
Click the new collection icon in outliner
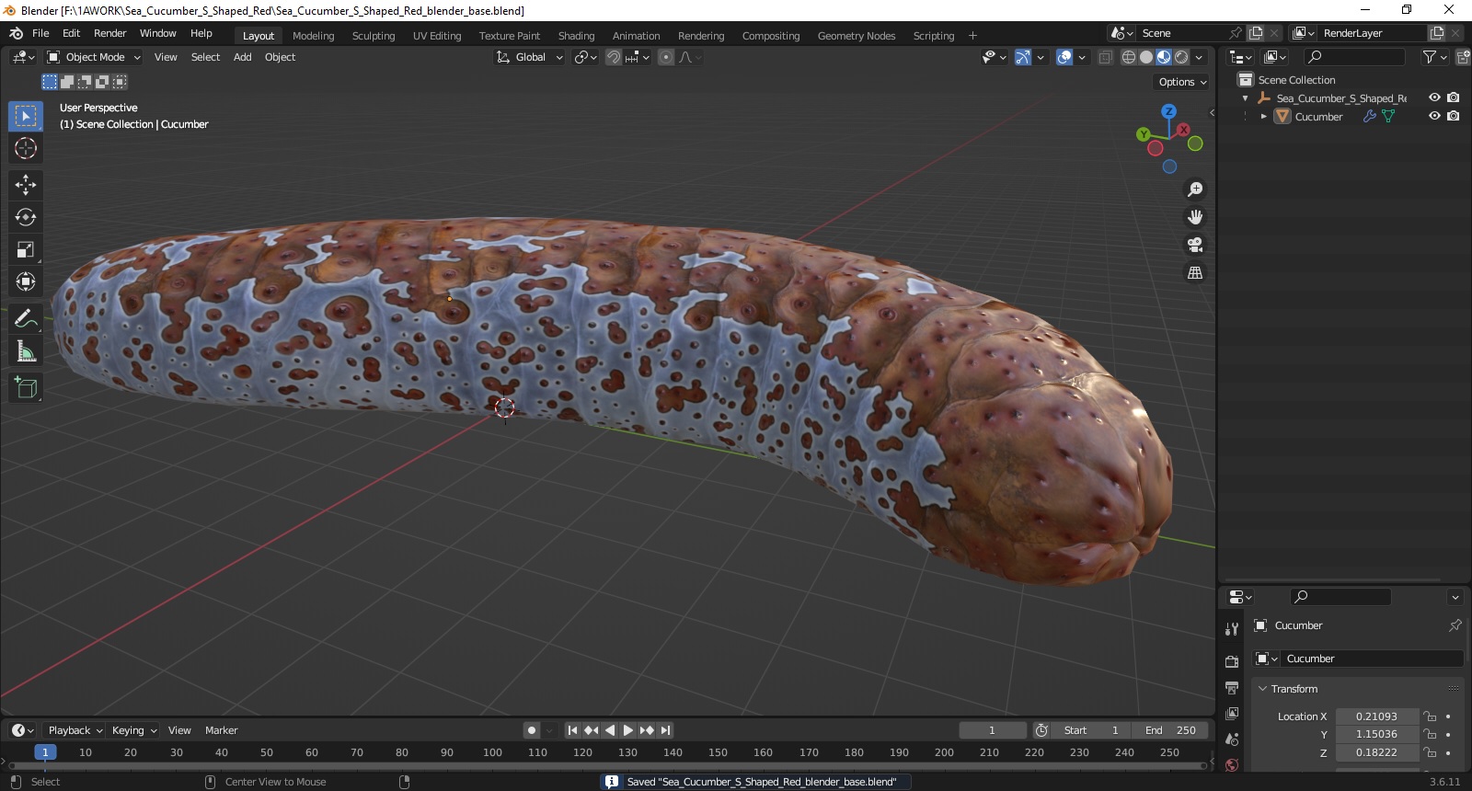tap(1463, 57)
